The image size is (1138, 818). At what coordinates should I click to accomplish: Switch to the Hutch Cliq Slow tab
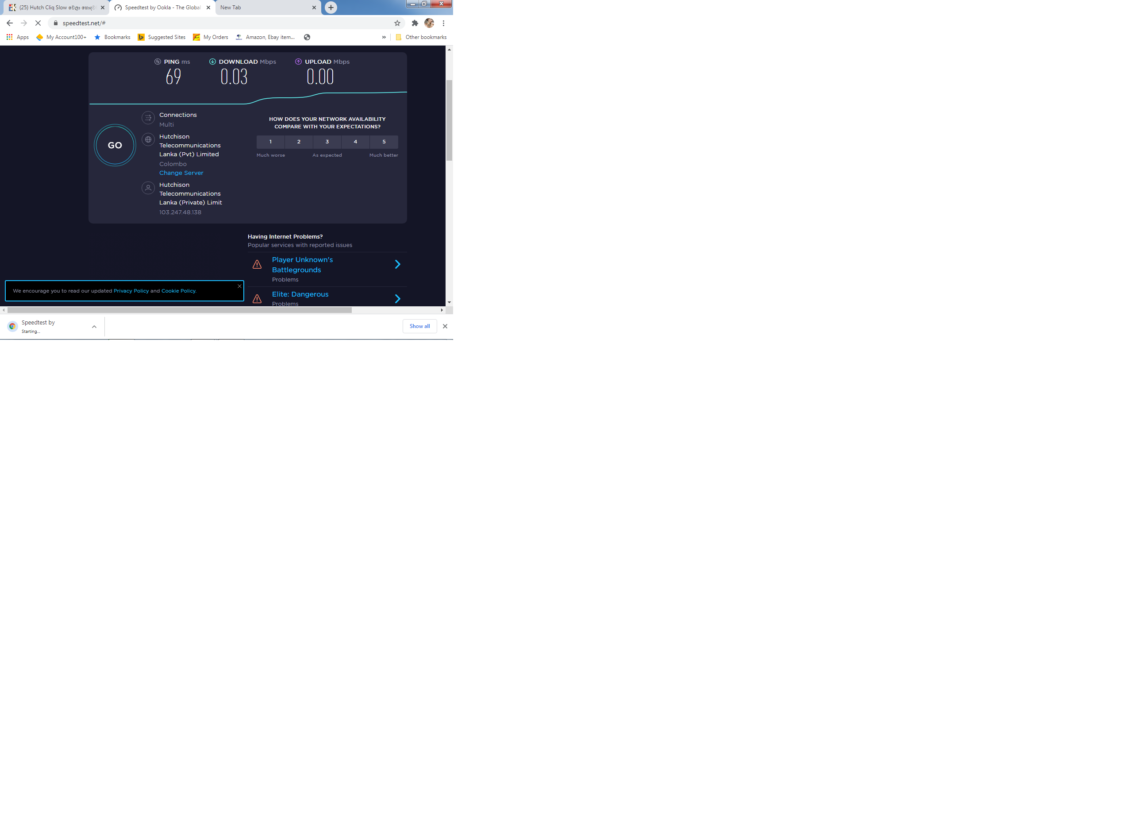coord(55,8)
